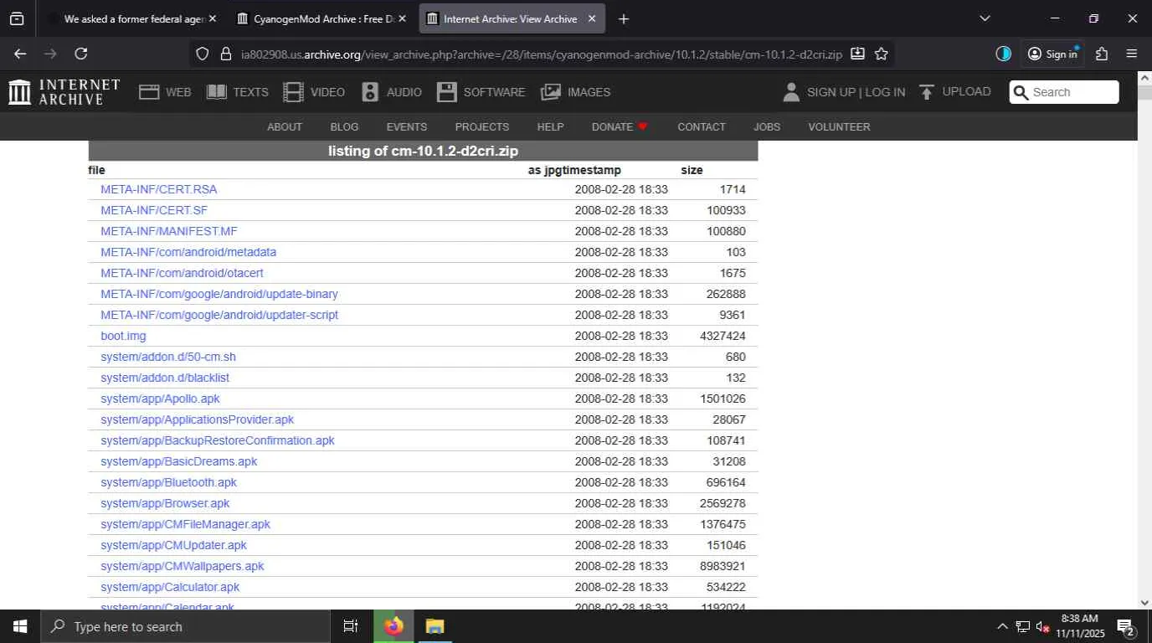
Task: Open the IMAGES media section
Action: 576,92
